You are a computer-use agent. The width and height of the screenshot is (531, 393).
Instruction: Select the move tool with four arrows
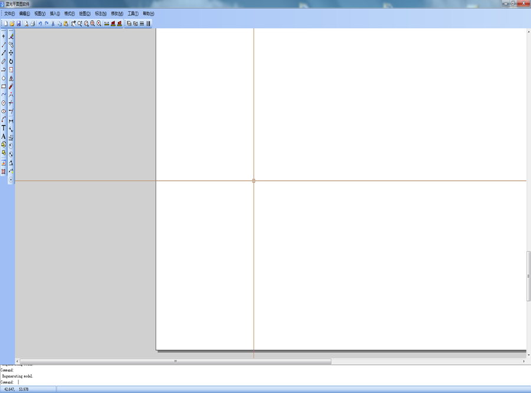click(x=11, y=53)
